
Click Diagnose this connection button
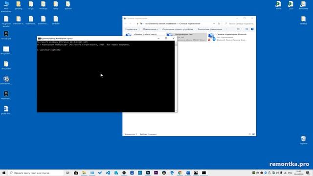[x=210, y=29]
